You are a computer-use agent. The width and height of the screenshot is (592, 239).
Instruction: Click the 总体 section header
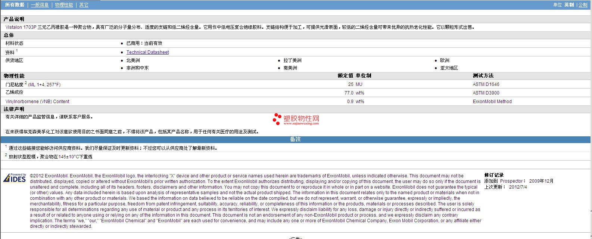(x=9, y=35)
